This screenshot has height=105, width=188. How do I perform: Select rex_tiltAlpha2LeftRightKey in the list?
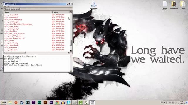point(37,24)
